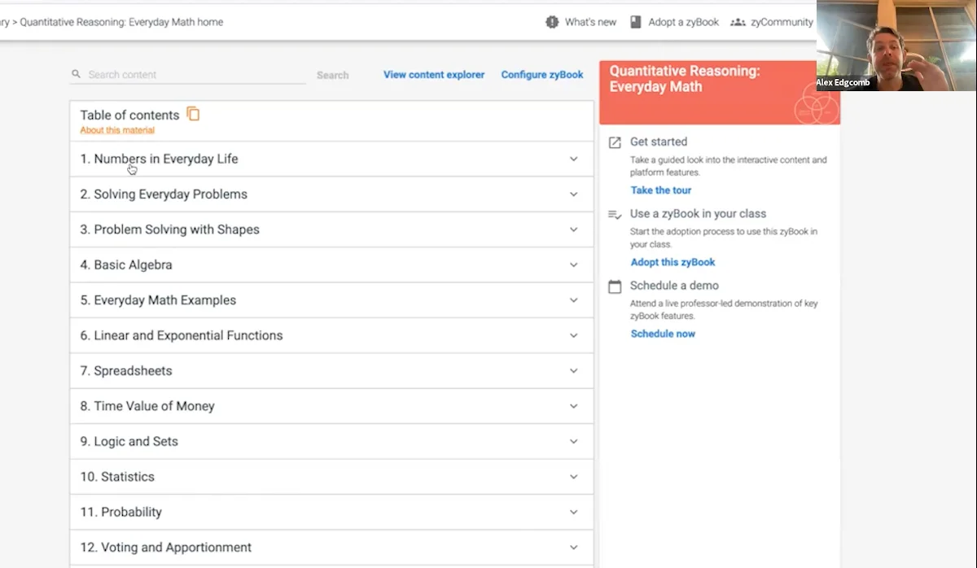Image resolution: width=977 pixels, height=568 pixels.
Task: Click the zyCommunity people icon
Action: coord(738,22)
